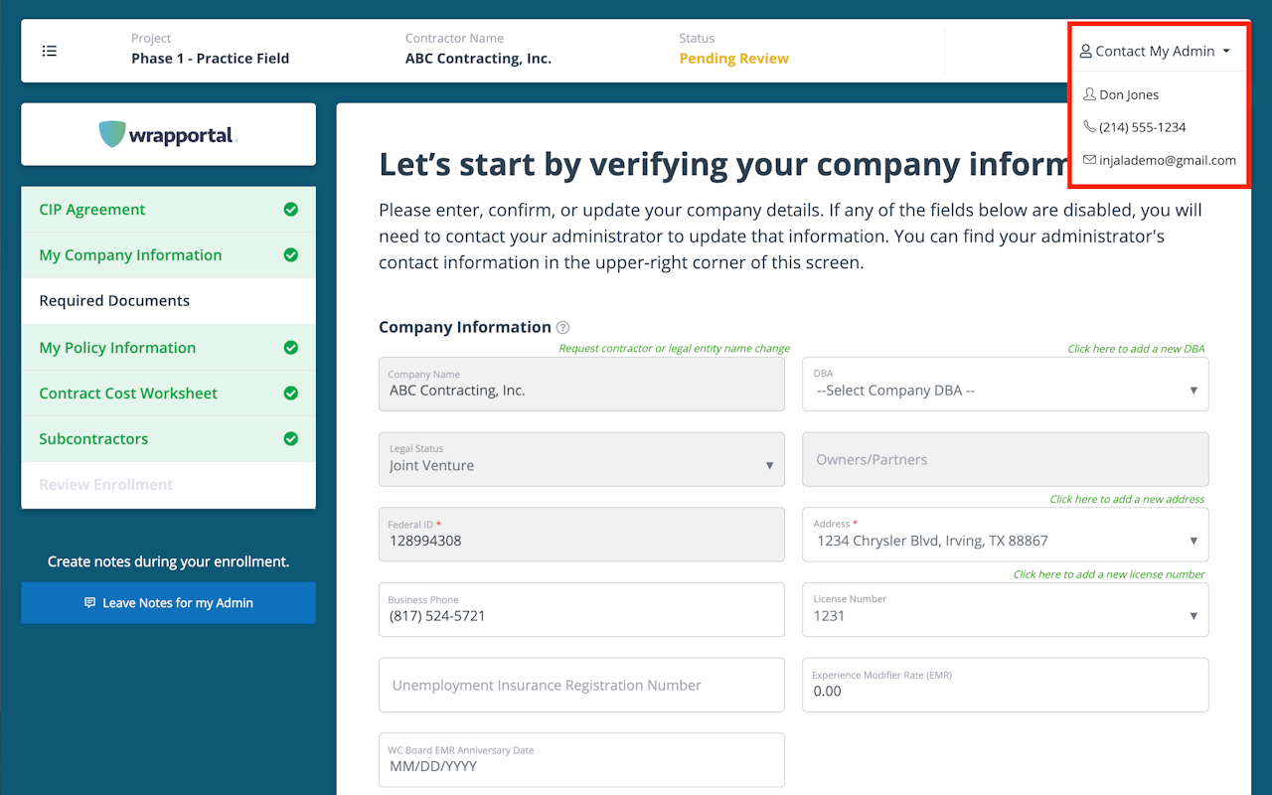Image resolution: width=1272 pixels, height=795 pixels.
Task: Click the hamburger list menu icon
Action: click(x=50, y=51)
